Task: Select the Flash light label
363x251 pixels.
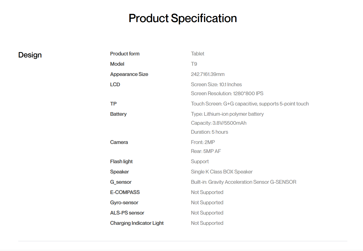Action: [x=121, y=161]
